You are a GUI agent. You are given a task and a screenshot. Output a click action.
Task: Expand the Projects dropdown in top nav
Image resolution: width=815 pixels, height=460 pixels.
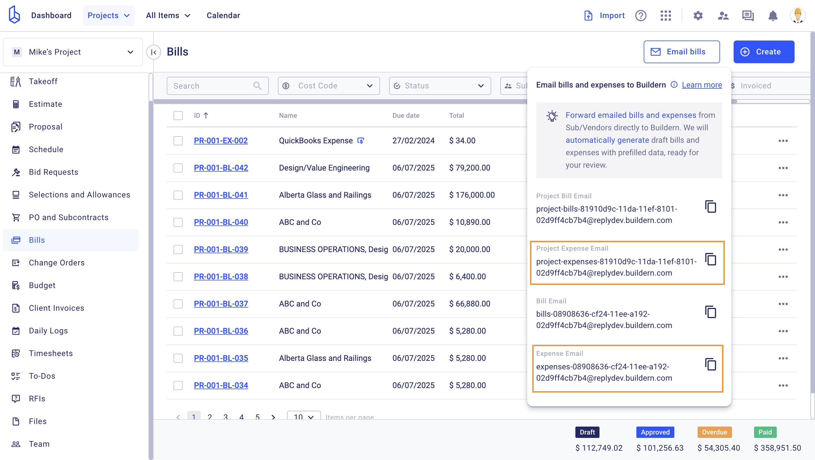click(x=109, y=16)
